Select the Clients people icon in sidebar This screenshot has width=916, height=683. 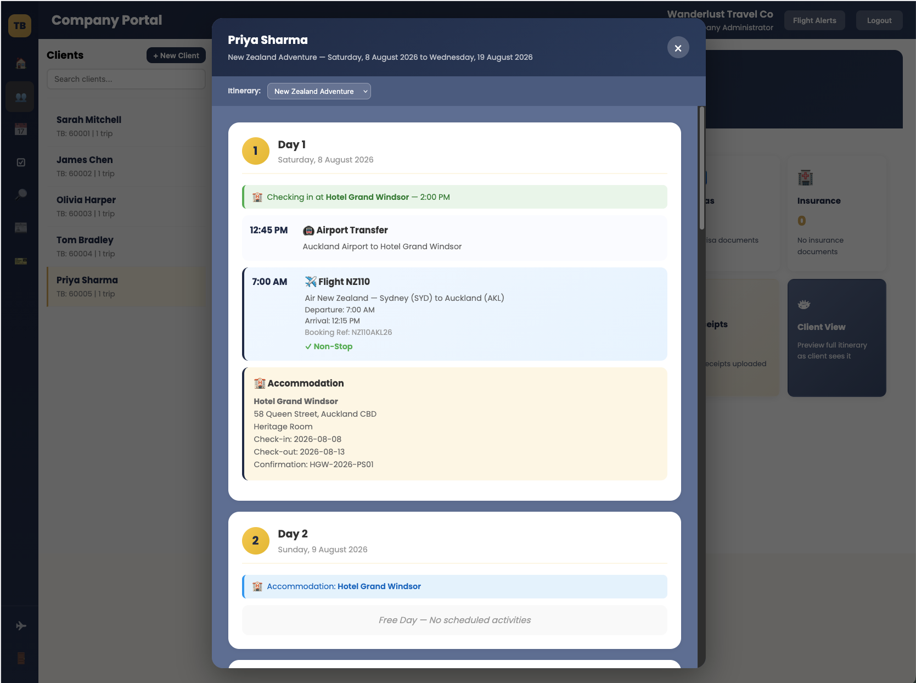[20, 97]
